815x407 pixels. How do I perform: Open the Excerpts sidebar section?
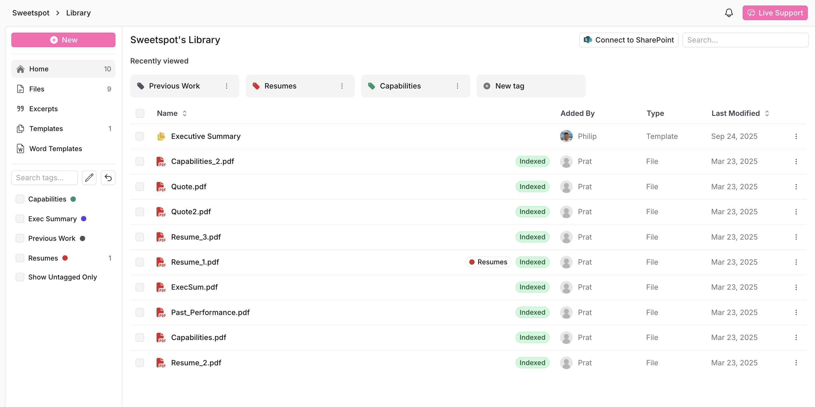point(43,109)
